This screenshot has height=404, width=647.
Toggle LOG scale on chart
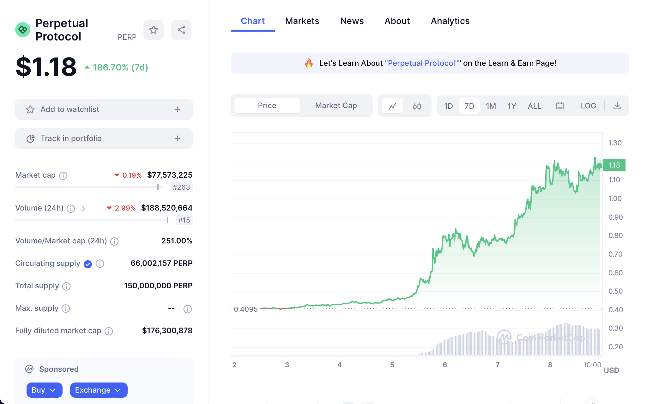pos(588,106)
